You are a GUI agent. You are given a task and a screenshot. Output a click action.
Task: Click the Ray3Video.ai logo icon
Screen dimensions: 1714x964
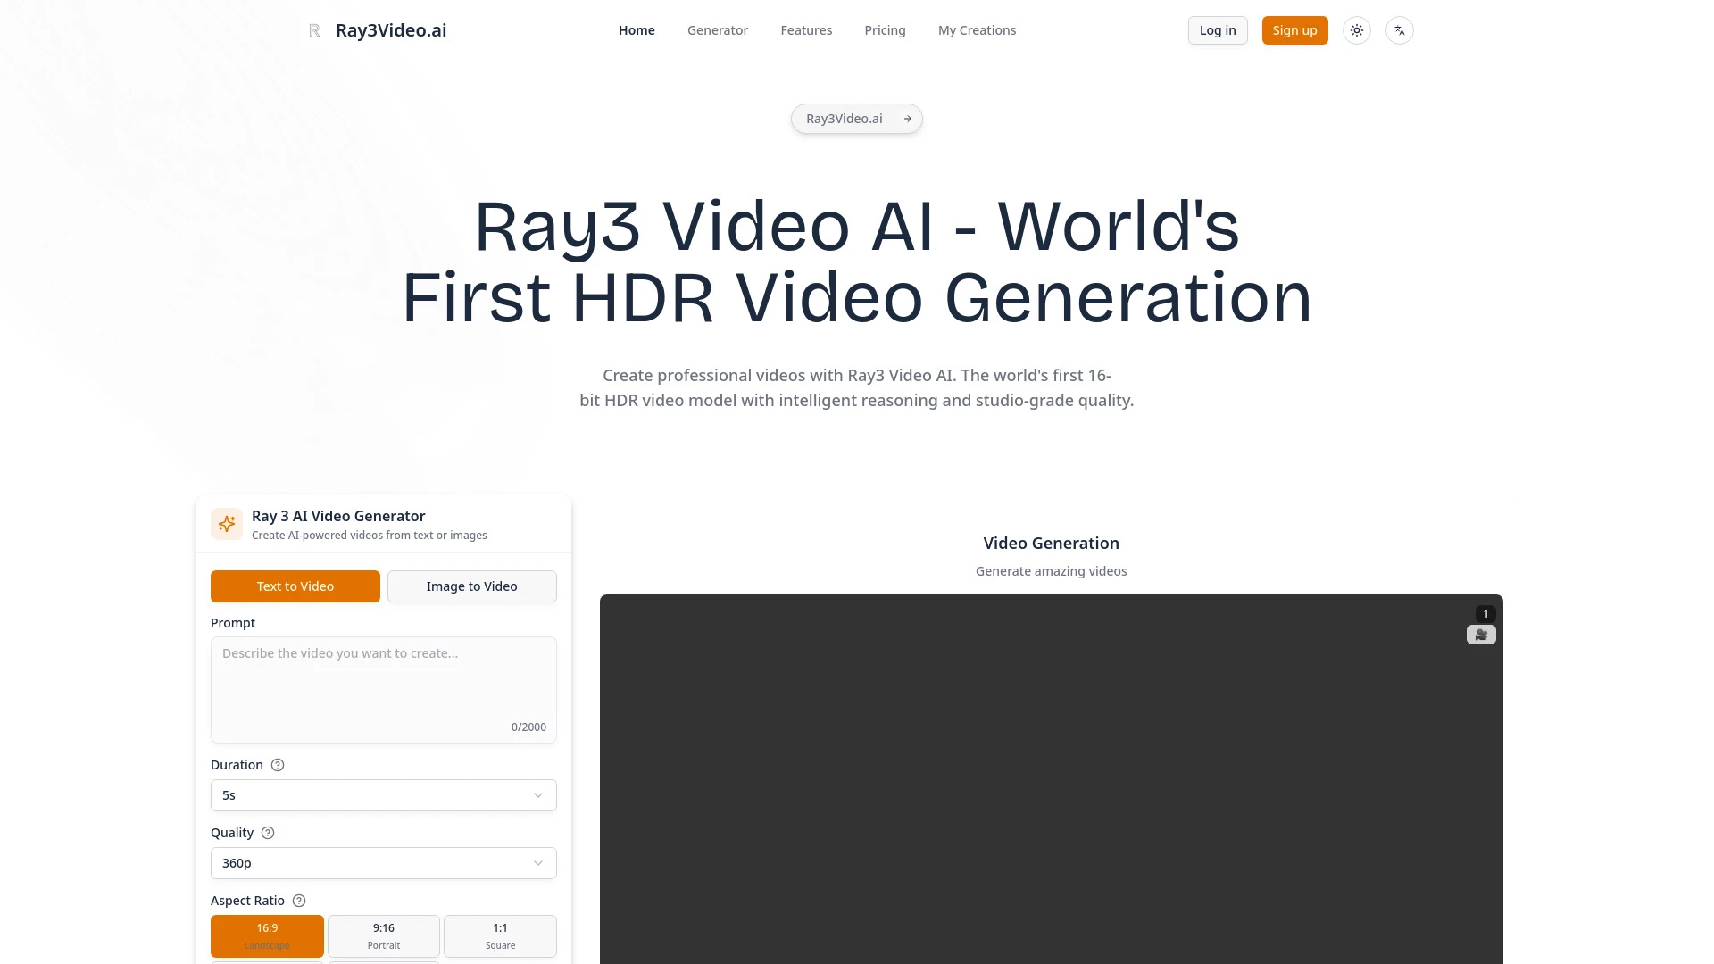coord(314,29)
